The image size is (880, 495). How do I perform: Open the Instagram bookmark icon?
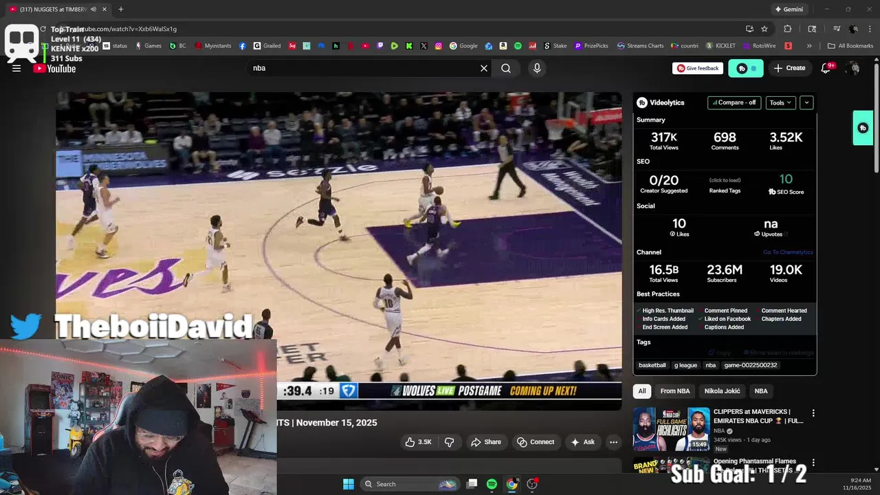click(x=438, y=46)
